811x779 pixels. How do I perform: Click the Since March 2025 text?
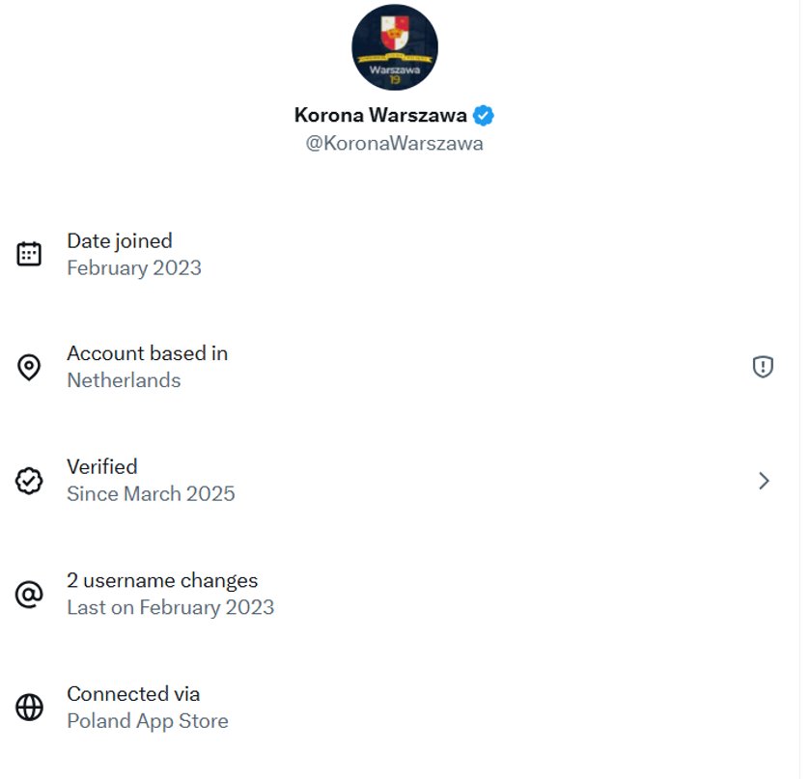(151, 493)
